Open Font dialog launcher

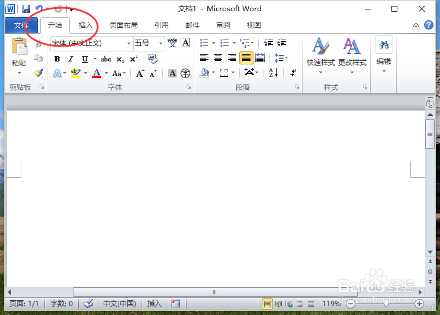(189, 87)
